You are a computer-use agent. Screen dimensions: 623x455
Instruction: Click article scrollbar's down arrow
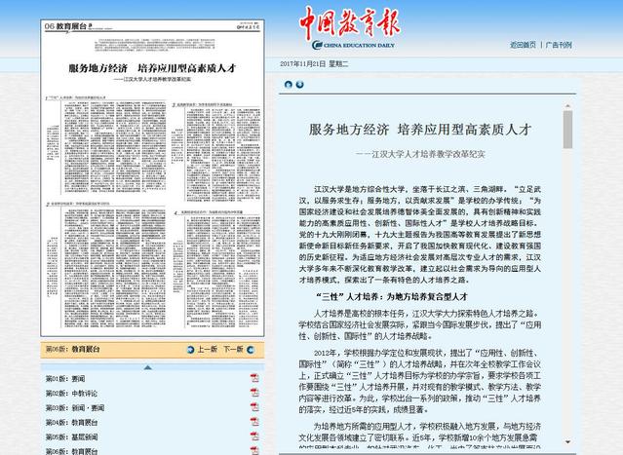click(567, 442)
